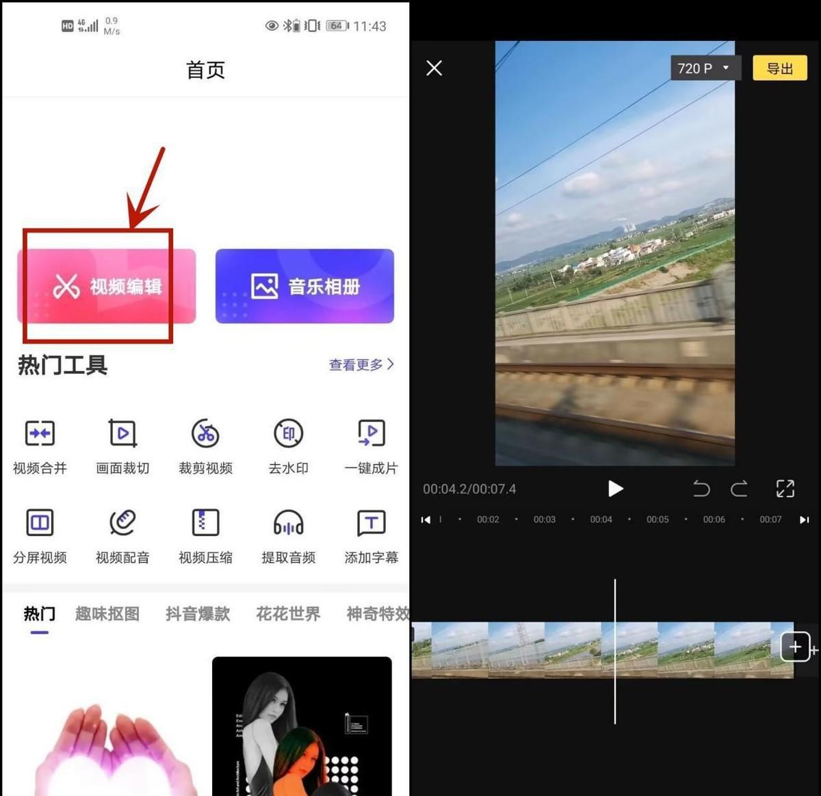Screen dimensions: 821x796
Task: Switch to the 抖音爆款 tab
Action: click(x=198, y=614)
